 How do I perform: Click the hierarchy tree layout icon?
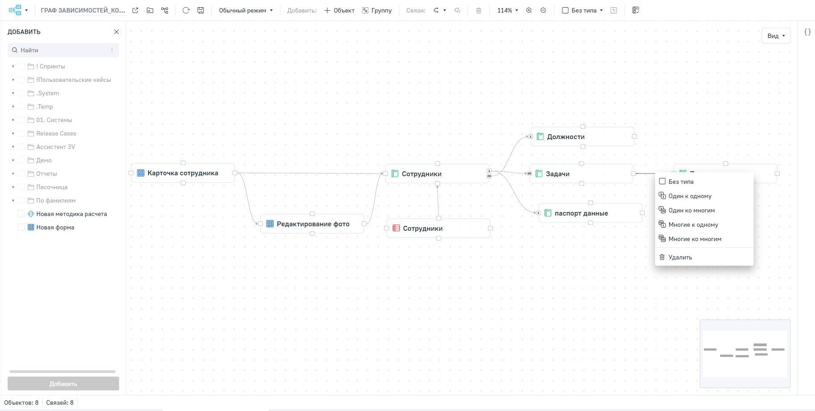click(165, 10)
